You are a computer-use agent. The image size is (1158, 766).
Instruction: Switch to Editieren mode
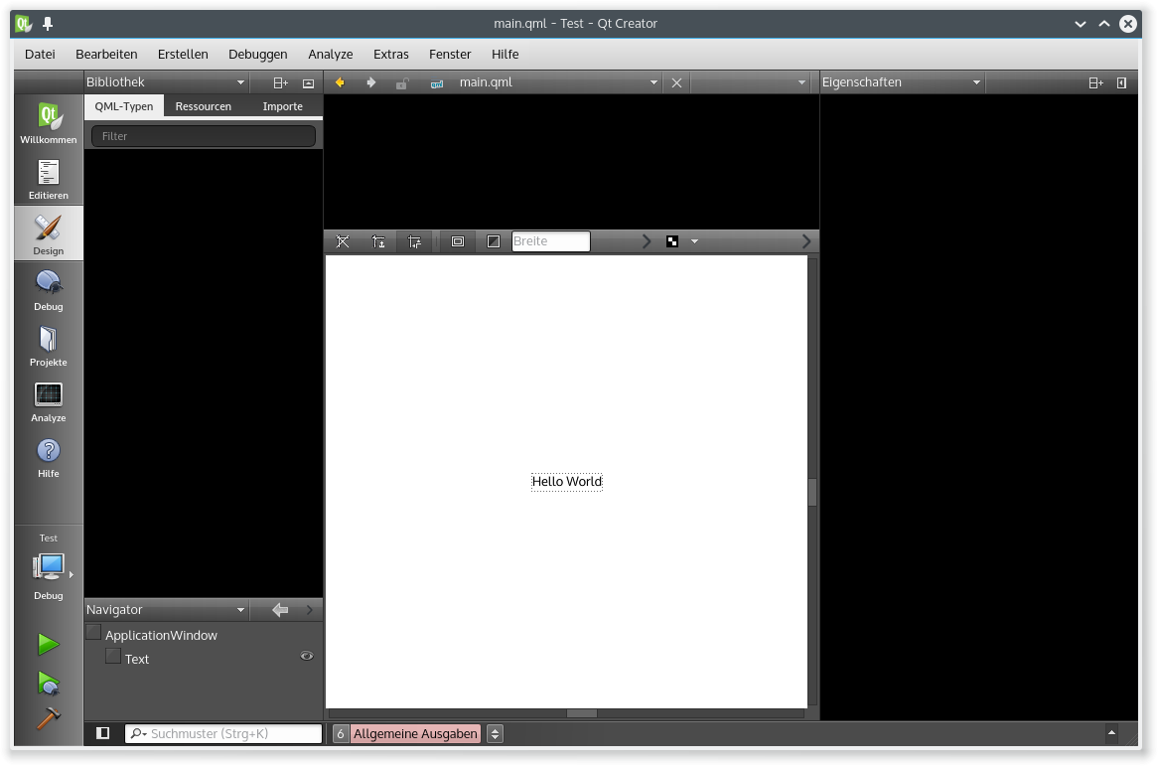48,179
